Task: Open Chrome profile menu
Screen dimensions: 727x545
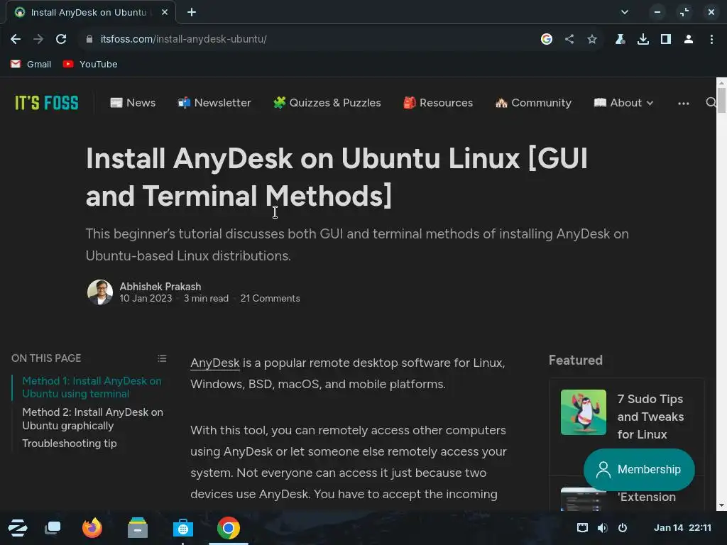Action: click(x=689, y=40)
